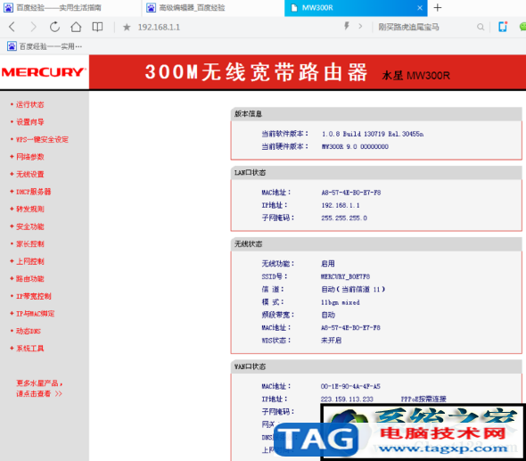This screenshot has width=526, height=461.
Task: Expand the 无线设置 sidebar menu
Action: tap(29, 174)
